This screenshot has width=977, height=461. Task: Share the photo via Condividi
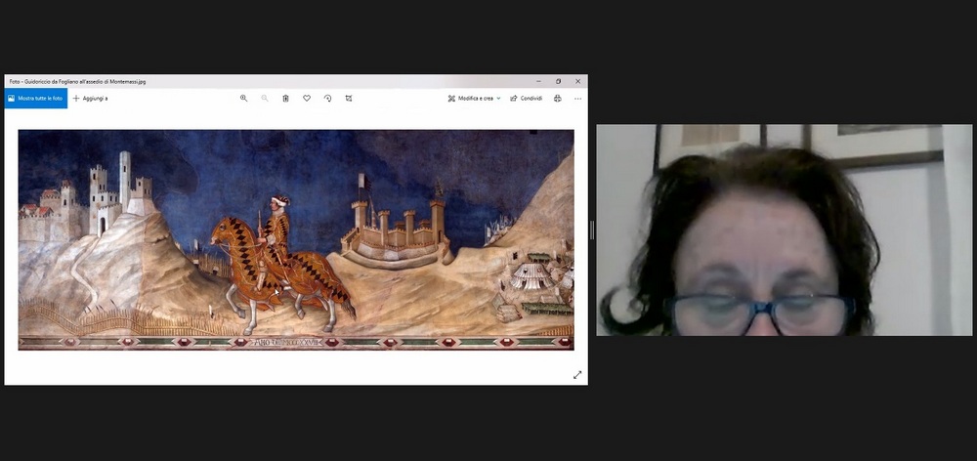pyautogui.click(x=527, y=99)
